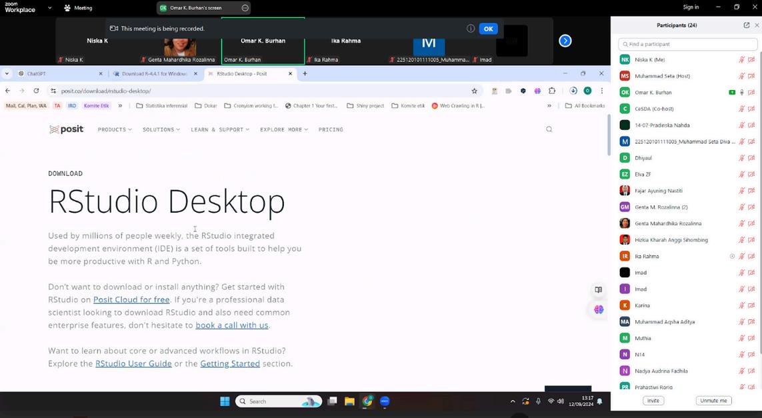Open File Explorer from the taskbar
Image resolution: width=762 pixels, height=418 pixels.
(x=349, y=401)
